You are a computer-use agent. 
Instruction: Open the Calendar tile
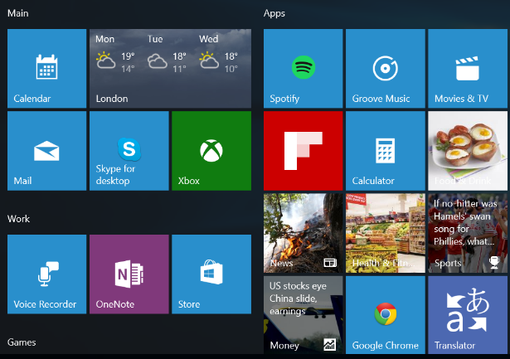46,68
